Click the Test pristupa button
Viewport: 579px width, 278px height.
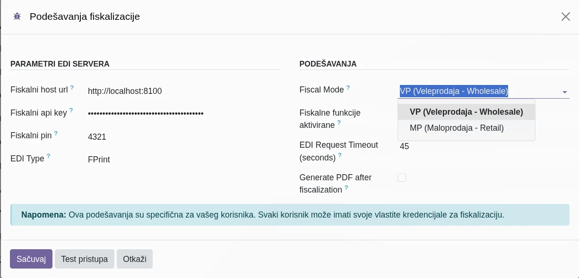tap(85, 259)
